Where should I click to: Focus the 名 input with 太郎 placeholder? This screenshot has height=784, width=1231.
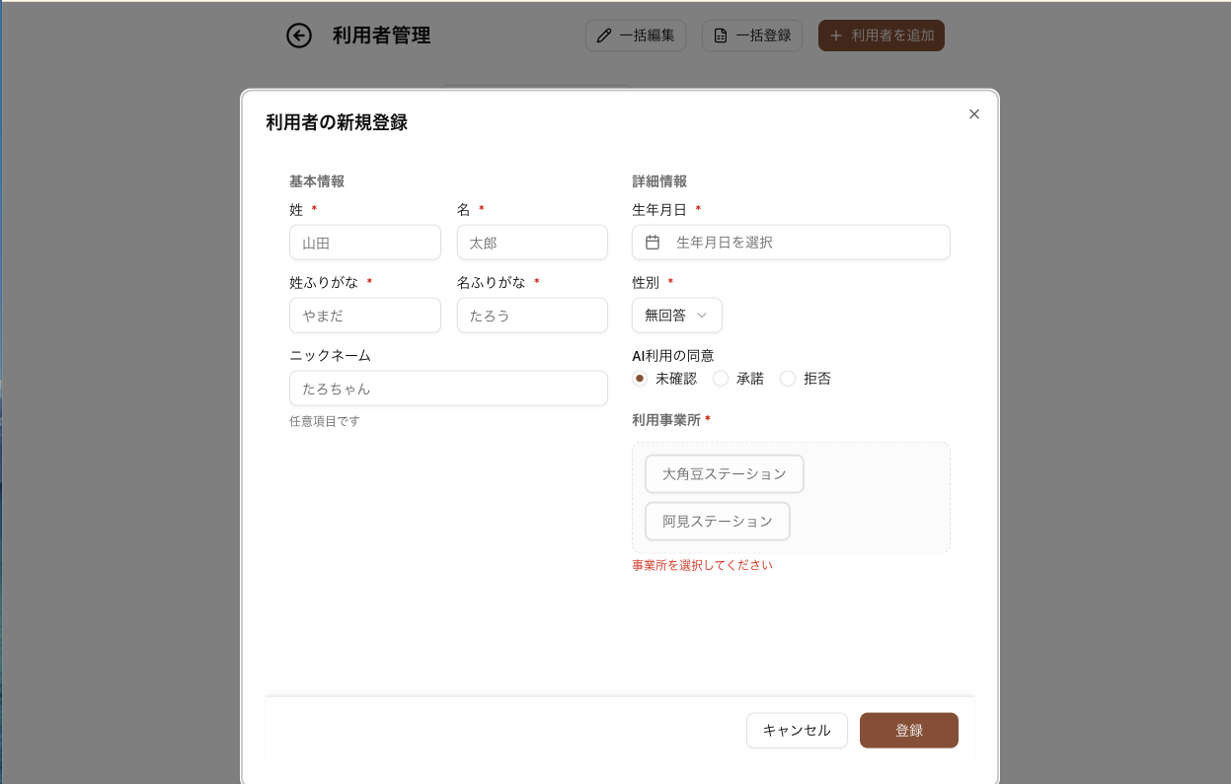click(x=532, y=243)
